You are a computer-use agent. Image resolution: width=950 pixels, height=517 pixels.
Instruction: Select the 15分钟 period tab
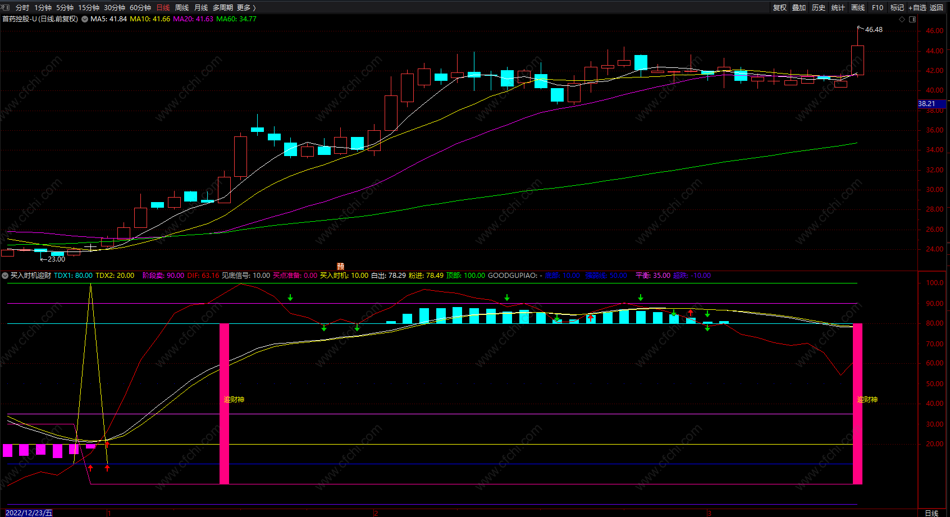point(89,7)
